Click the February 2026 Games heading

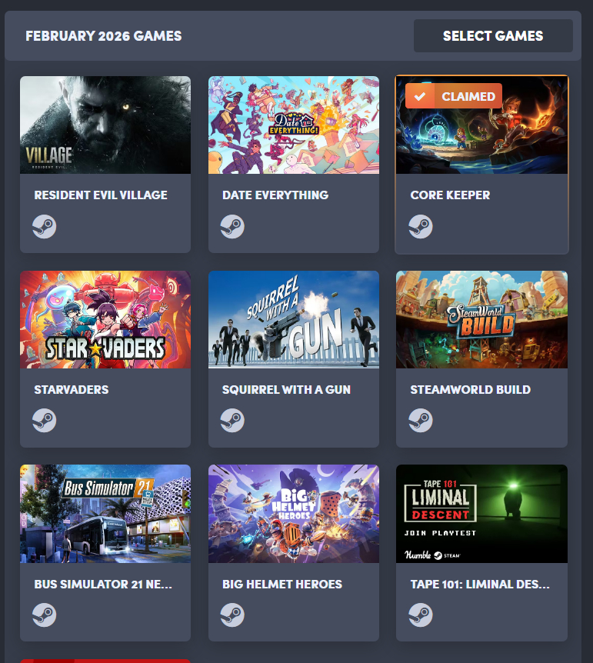tap(104, 36)
